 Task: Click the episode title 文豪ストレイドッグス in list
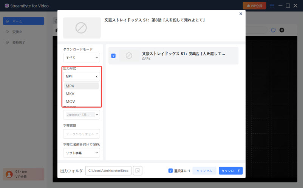click(x=183, y=54)
